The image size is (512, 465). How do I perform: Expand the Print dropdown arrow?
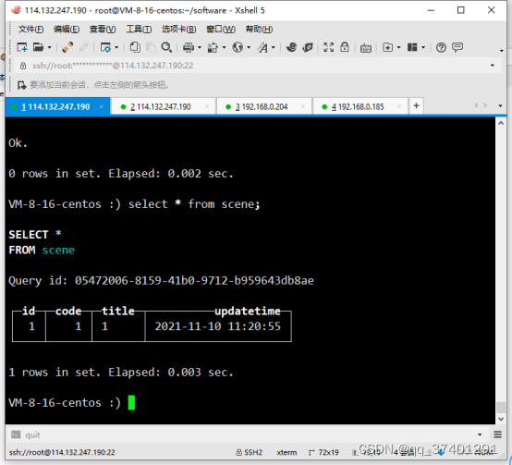[x=200, y=48]
